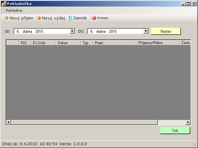
Task: Click the Nový příjem coin icon
Action: (6, 18)
